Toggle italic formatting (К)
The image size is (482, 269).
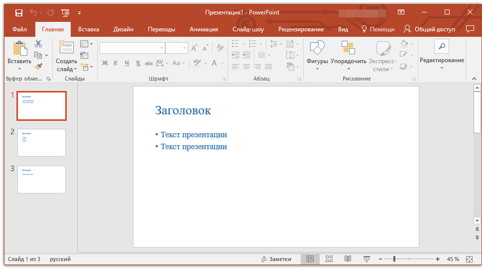116,63
